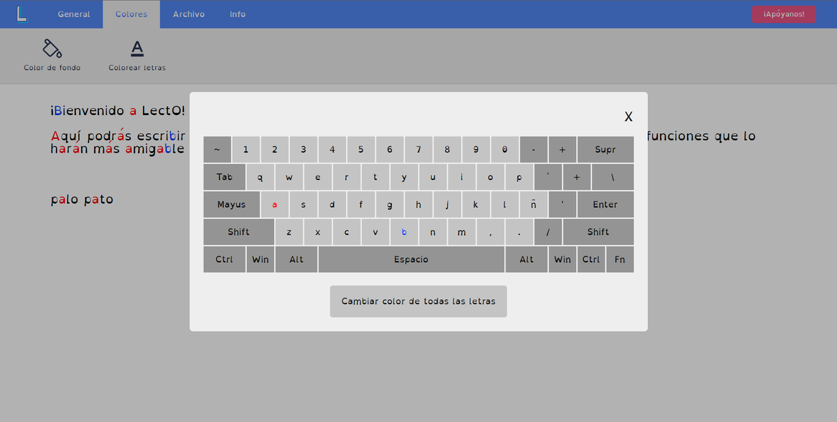
Task: Select the letter z key
Action: tap(289, 232)
